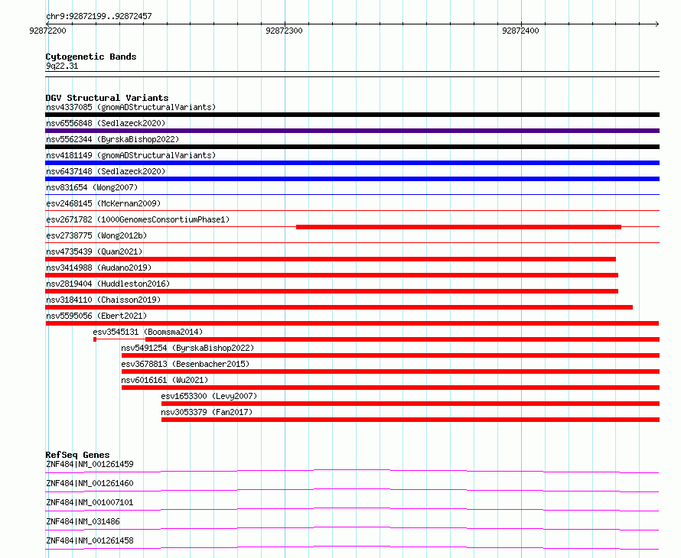The height and width of the screenshot is (558, 681).
Task: Open nsv3184110 (Chaisson2019) label
Action: coord(103,300)
